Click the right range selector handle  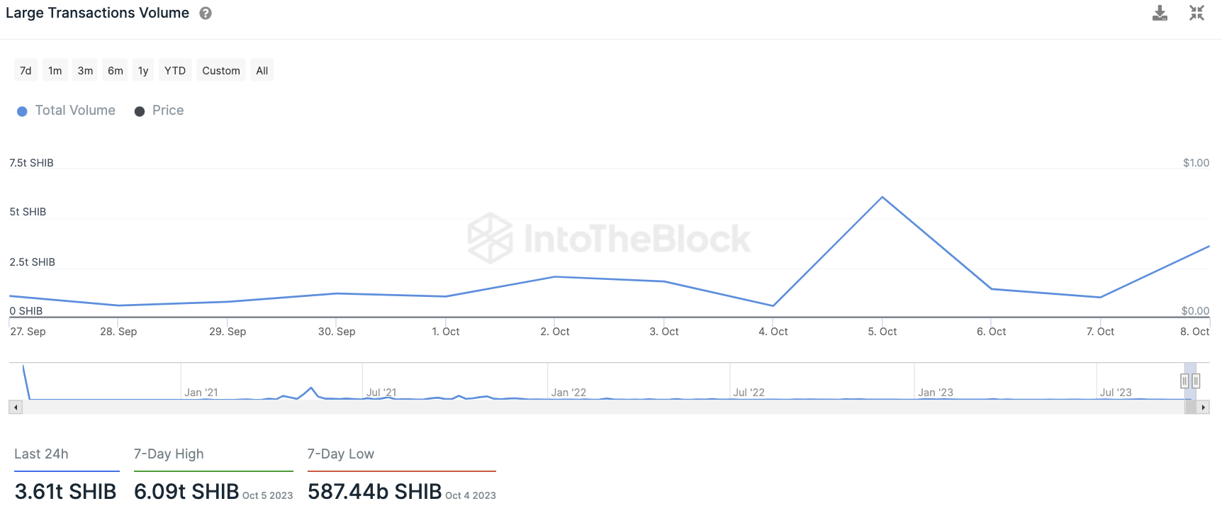(1196, 381)
